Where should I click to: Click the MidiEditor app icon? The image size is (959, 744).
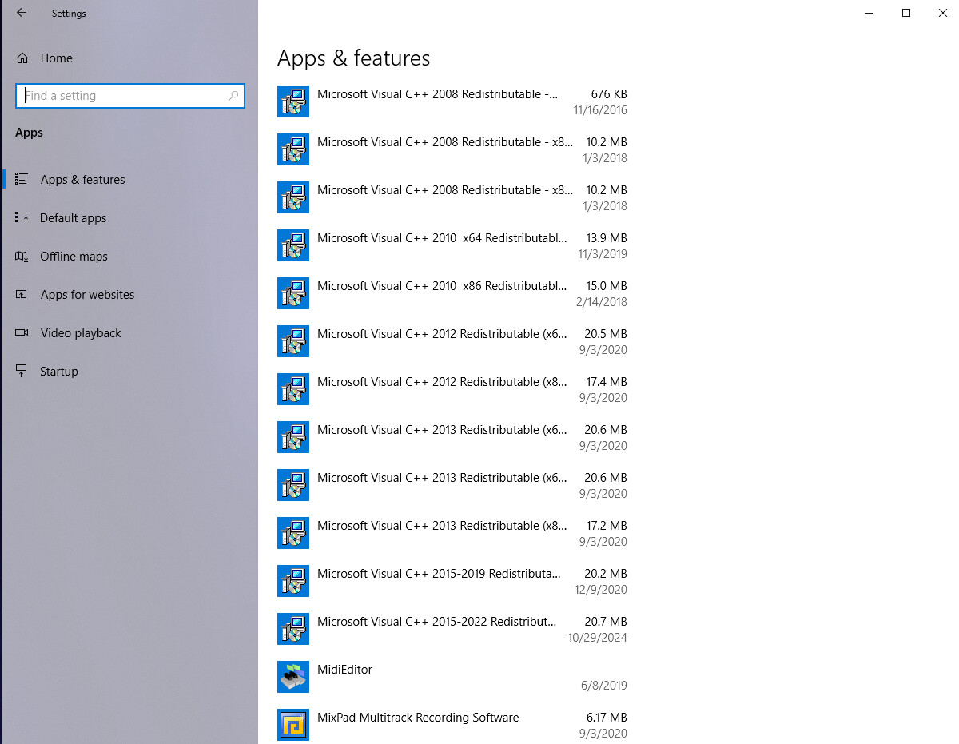click(x=293, y=677)
